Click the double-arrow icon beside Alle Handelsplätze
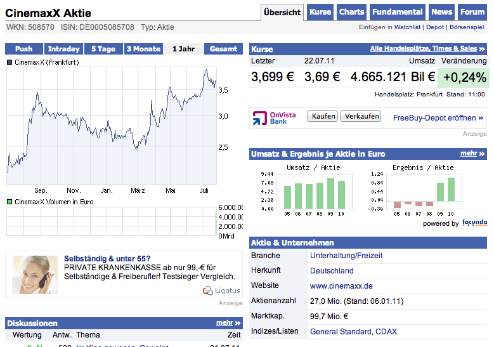This screenshot has width=494, height=347. click(x=483, y=49)
